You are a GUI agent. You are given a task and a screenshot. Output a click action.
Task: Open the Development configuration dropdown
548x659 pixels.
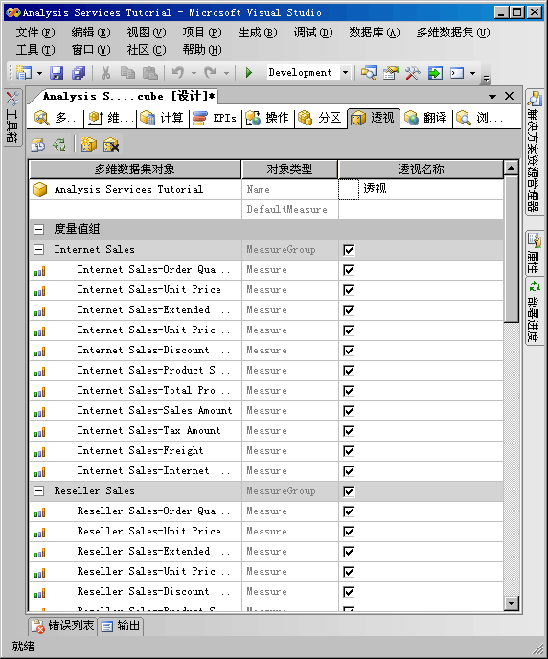[x=345, y=72]
